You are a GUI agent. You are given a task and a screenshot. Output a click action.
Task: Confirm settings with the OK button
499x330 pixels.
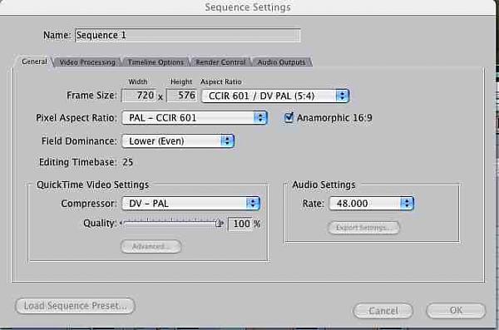pyautogui.click(x=456, y=310)
